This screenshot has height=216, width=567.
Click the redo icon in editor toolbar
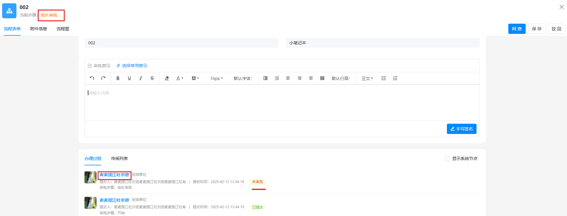[x=103, y=78]
